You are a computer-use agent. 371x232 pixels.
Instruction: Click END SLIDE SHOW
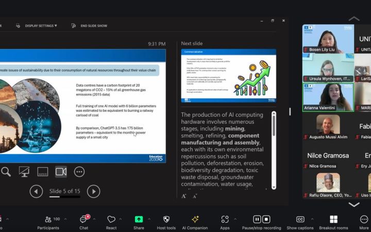pos(94,26)
